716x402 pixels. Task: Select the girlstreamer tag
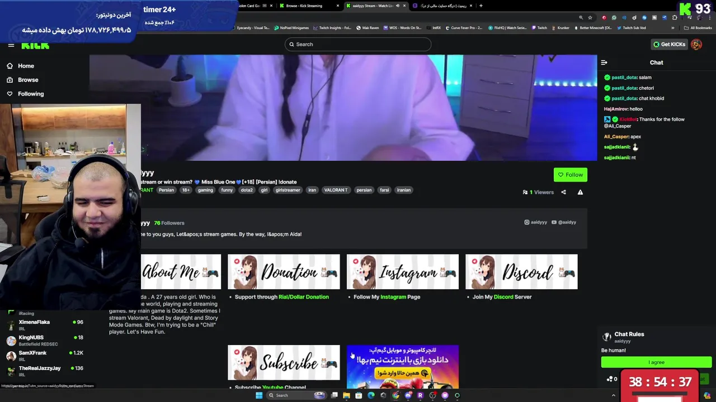pyautogui.click(x=288, y=190)
